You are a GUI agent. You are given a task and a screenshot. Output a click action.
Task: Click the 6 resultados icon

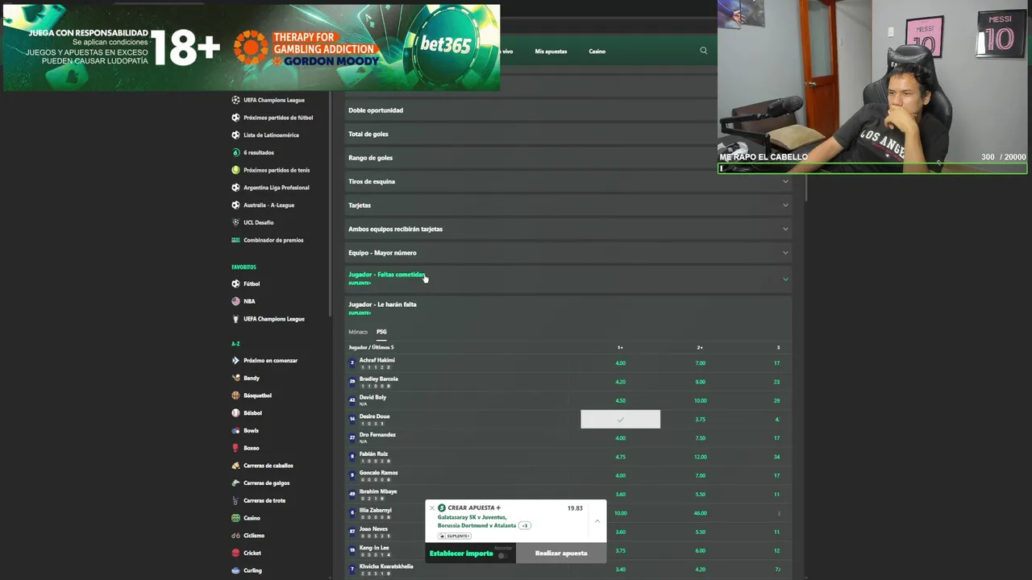235,152
